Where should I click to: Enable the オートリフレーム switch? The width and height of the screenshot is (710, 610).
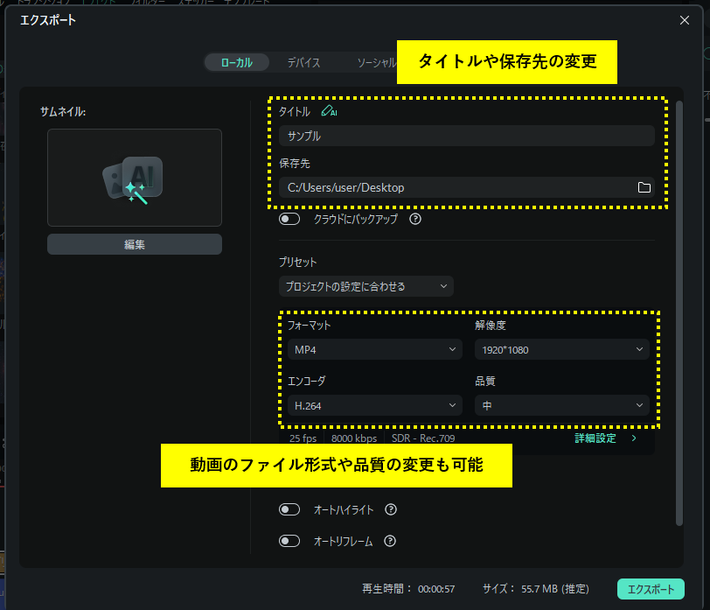coord(289,541)
